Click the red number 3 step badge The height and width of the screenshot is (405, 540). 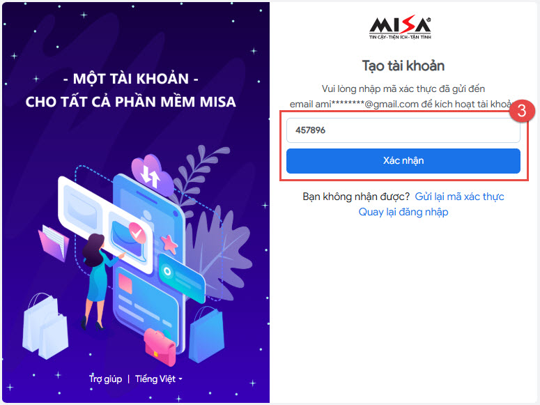point(522,111)
